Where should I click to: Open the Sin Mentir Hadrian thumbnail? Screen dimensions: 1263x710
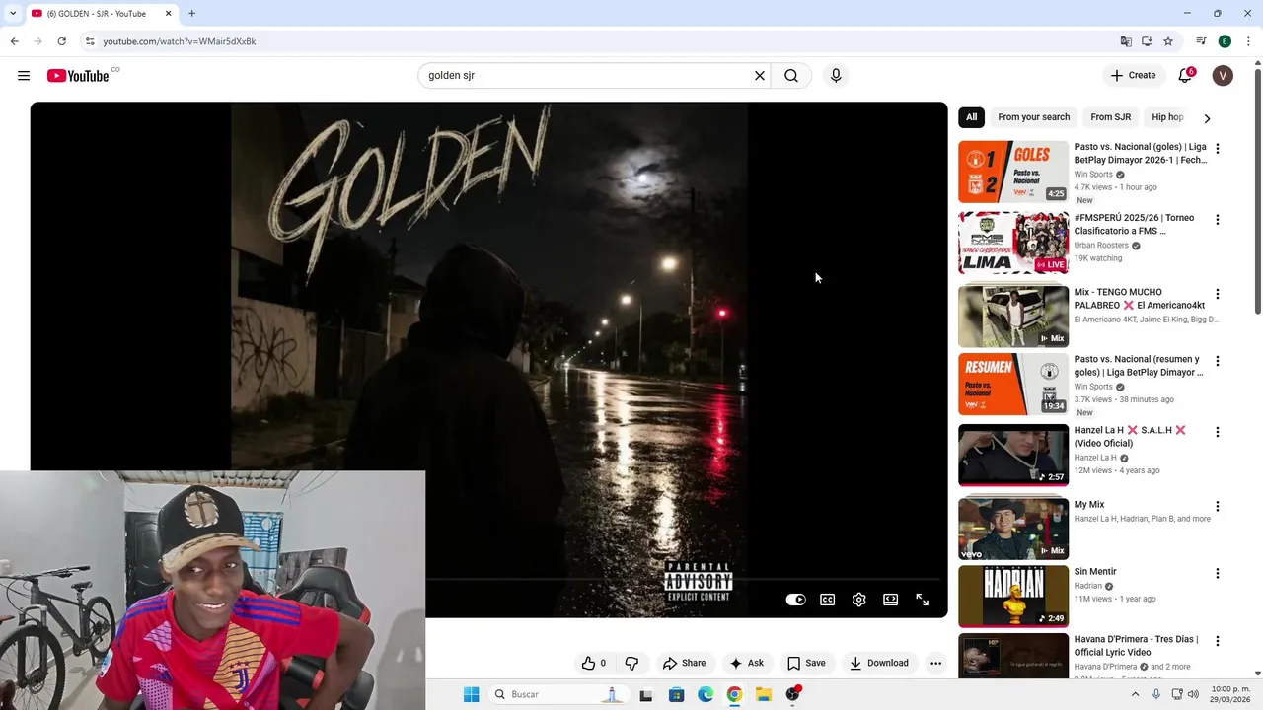point(1013,597)
